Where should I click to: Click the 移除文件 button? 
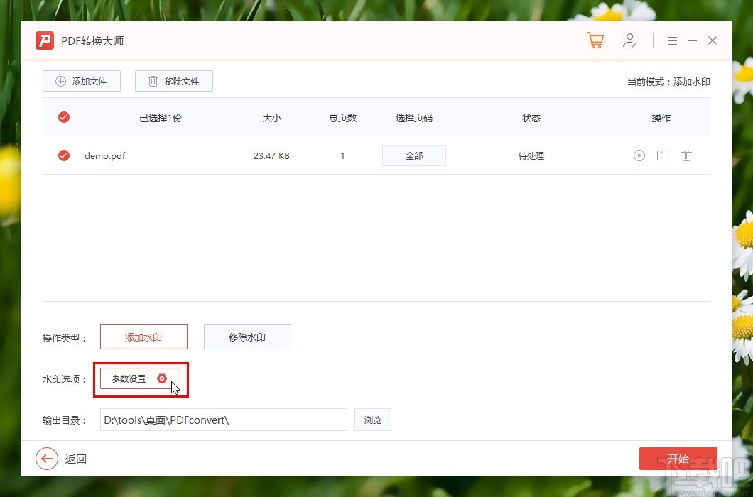(x=174, y=81)
